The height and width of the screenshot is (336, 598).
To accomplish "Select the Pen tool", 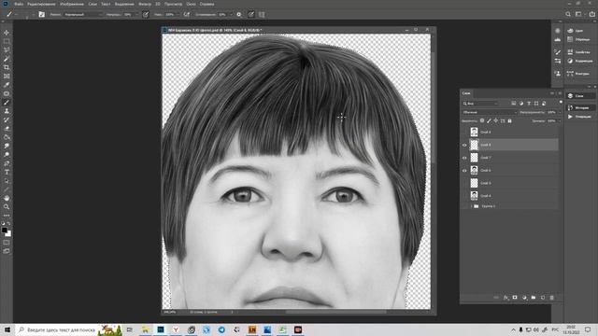I will click(x=7, y=163).
